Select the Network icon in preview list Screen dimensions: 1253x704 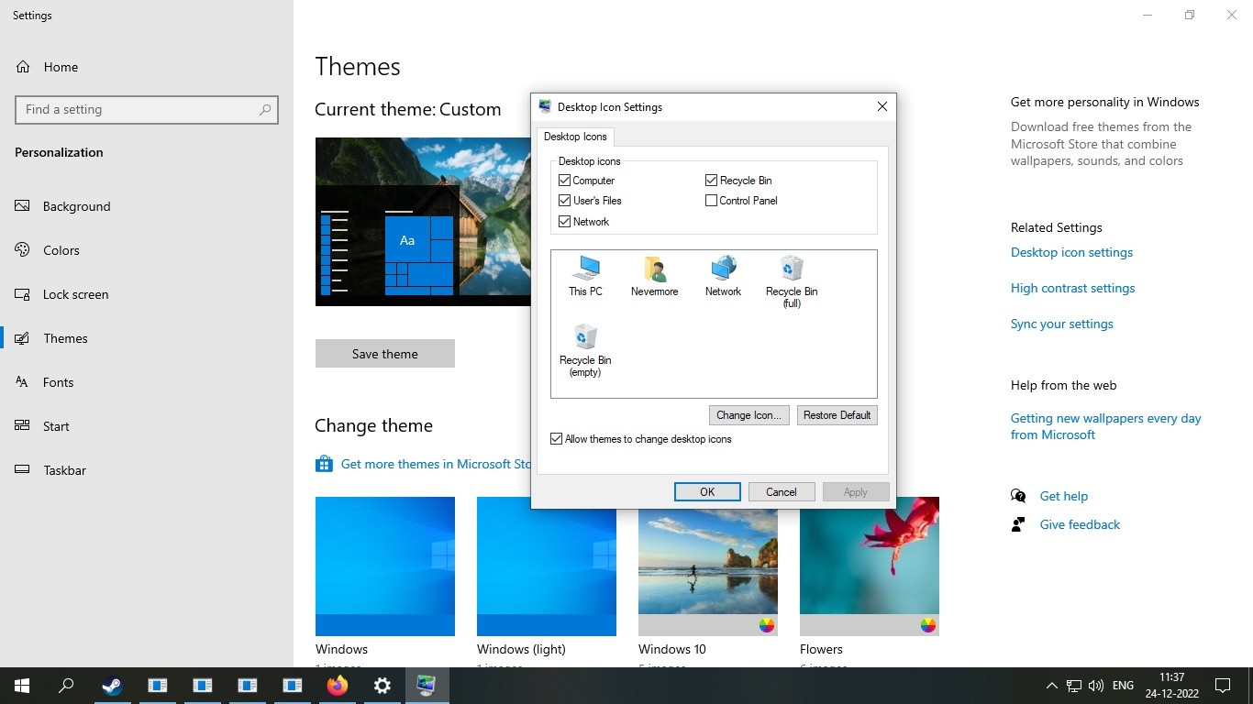pyautogui.click(x=723, y=275)
